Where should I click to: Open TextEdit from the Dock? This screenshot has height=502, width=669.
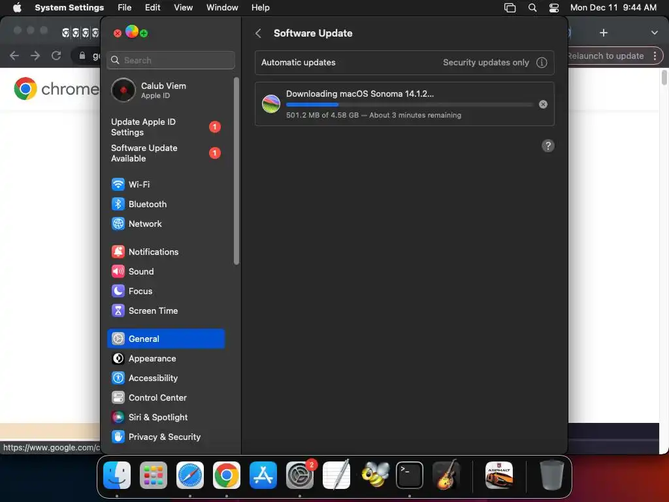tap(336, 475)
